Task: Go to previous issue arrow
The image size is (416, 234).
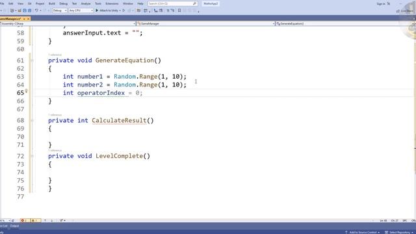Action: (x=45, y=220)
